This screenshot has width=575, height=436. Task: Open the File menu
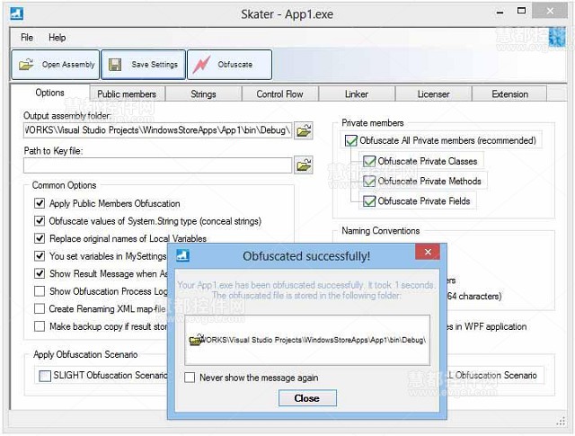click(x=27, y=38)
